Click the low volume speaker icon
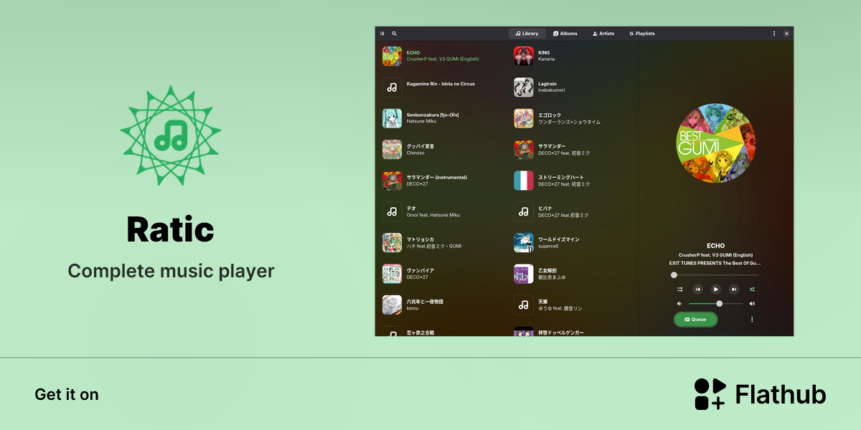Image resolution: width=861 pixels, height=430 pixels. click(x=679, y=304)
